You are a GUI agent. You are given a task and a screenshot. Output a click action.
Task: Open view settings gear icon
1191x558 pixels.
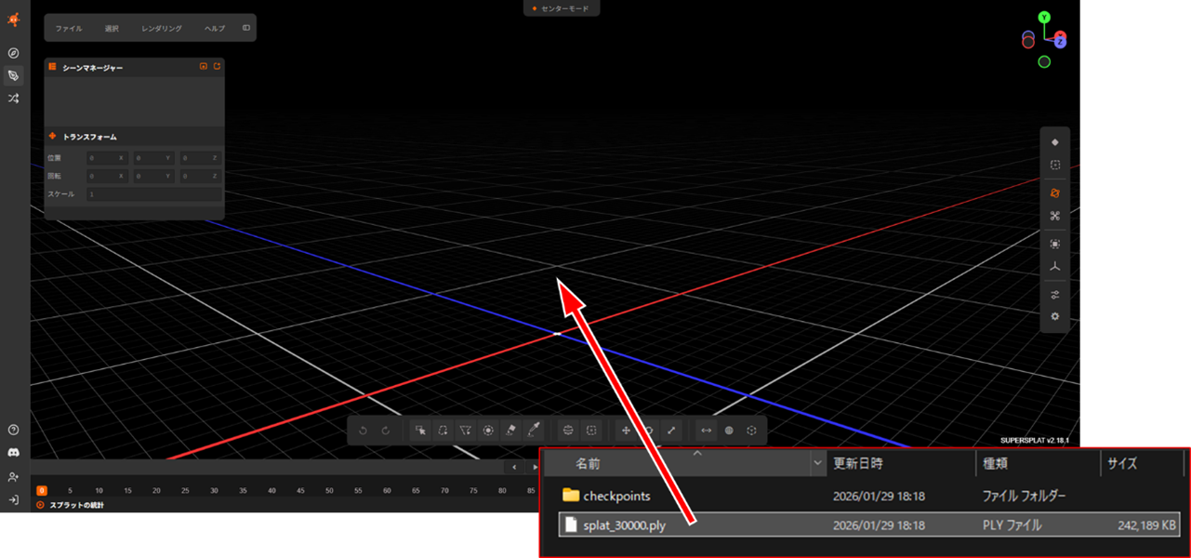click(x=1054, y=316)
